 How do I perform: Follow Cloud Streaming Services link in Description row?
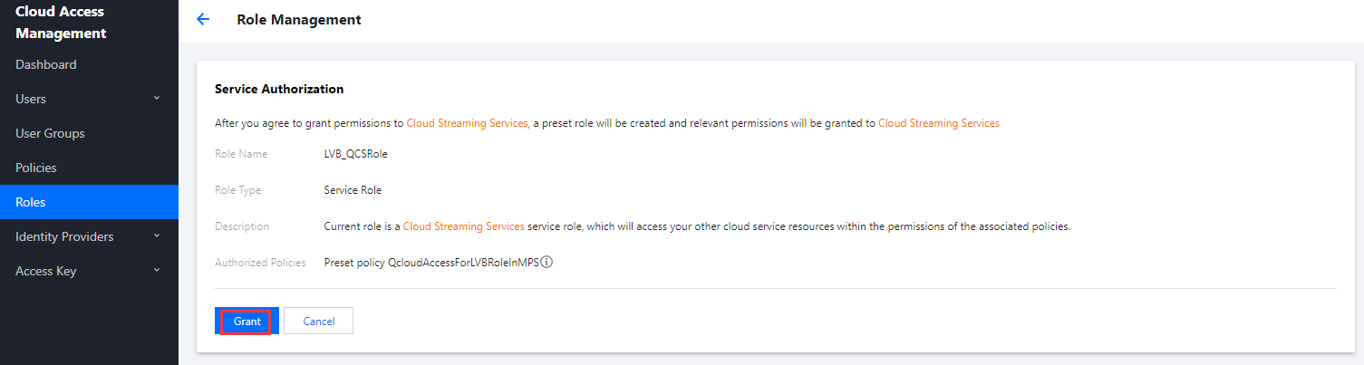pos(463,226)
